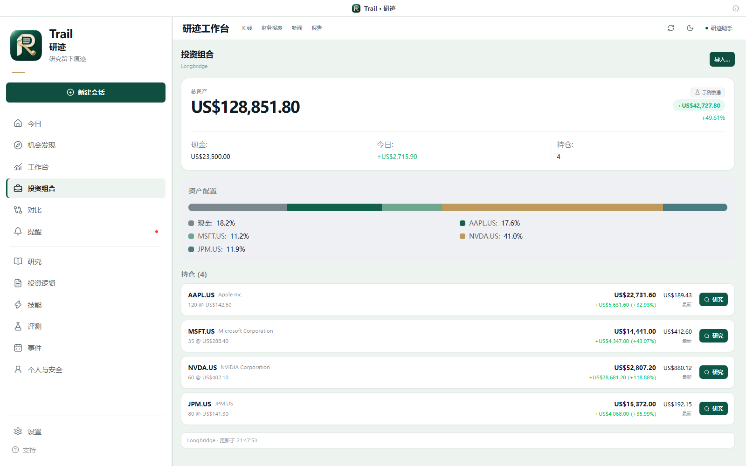This screenshot has width=746, height=466.
Task: Open 投资逻辑 document icon
Action: click(x=18, y=283)
